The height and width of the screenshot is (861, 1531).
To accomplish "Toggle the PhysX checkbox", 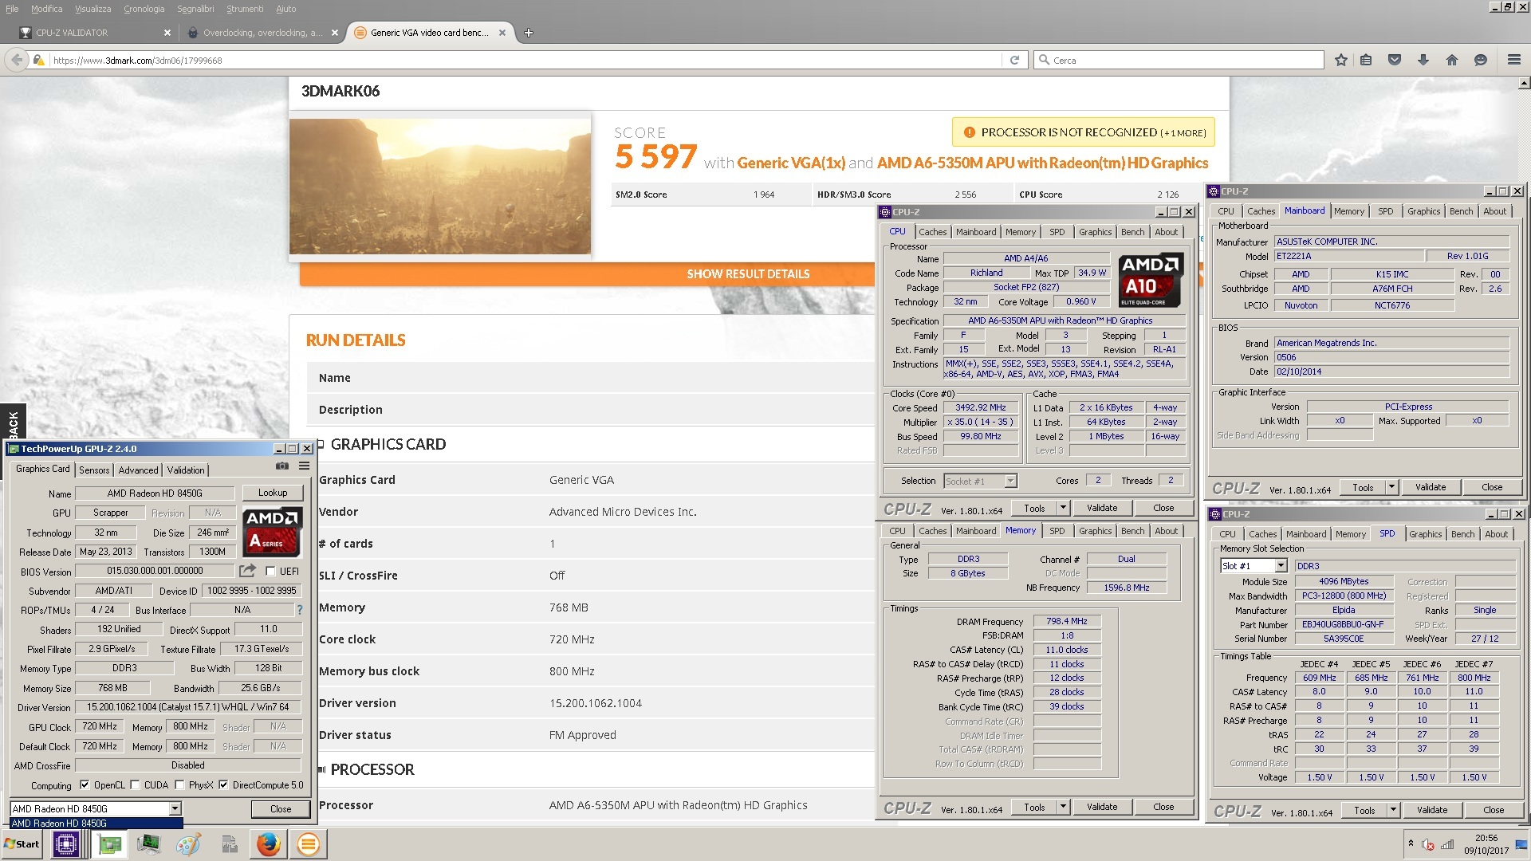I will 179,785.
